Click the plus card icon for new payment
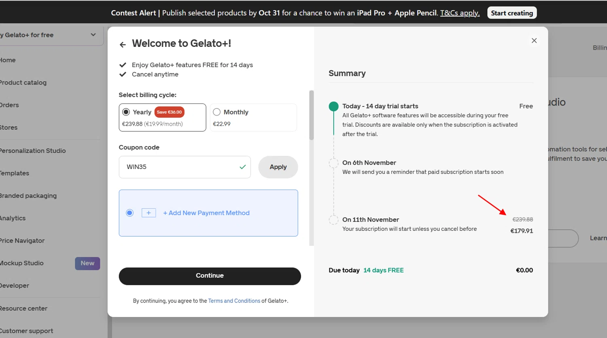Screen dimensions: 607x338 click(149, 213)
